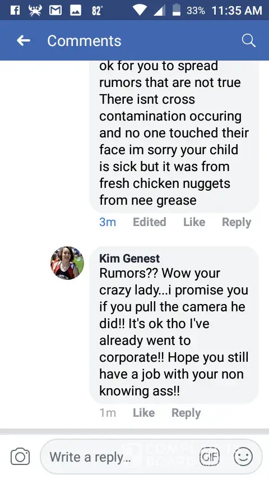View edit history via Edited label
Viewport: 269px width, 479px height.
[150, 222]
